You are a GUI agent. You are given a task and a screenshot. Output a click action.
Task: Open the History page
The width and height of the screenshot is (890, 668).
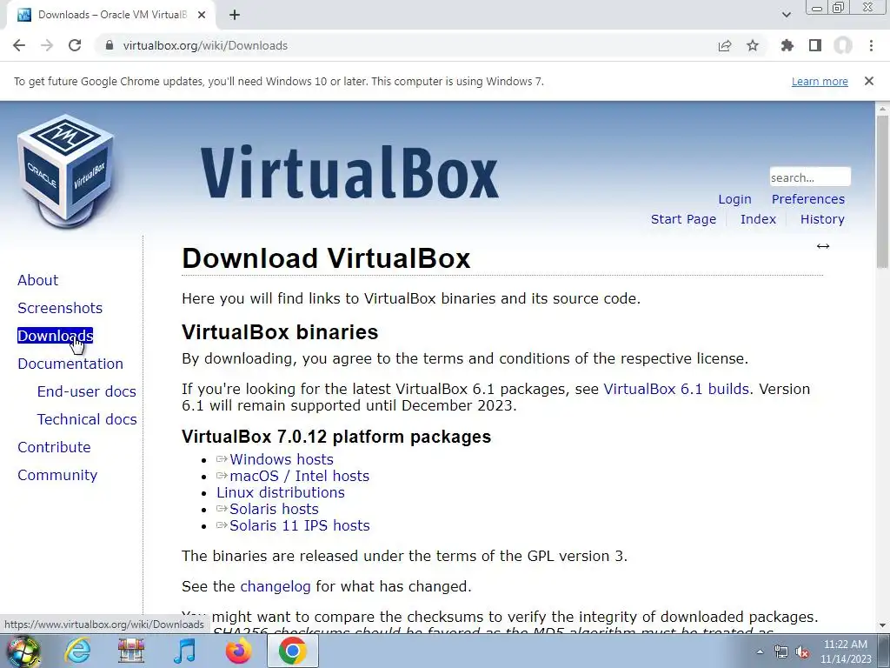(x=822, y=219)
